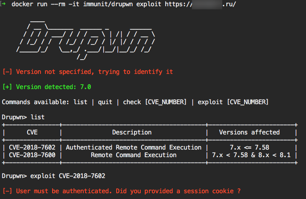Click the 'CVE' table column header
Image resolution: width=306 pixels, height=199 pixels.
[x=32, y=132]
